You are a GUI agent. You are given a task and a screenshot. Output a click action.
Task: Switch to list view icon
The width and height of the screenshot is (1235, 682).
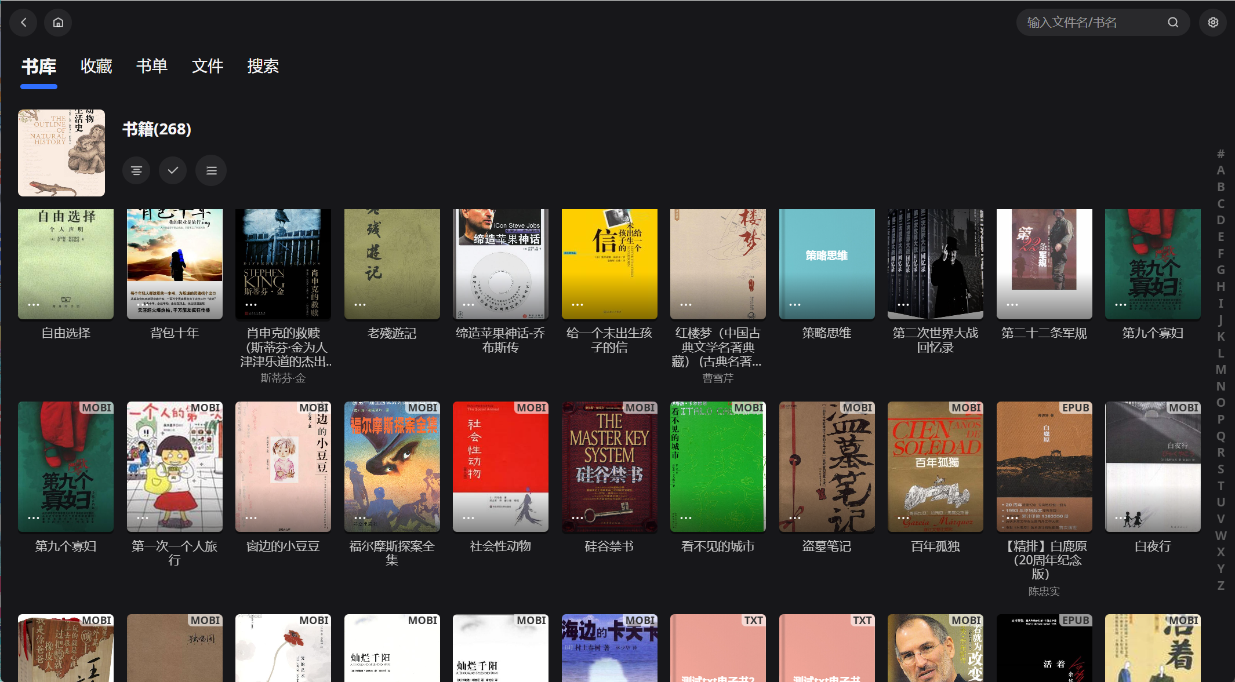pos(211,170)
